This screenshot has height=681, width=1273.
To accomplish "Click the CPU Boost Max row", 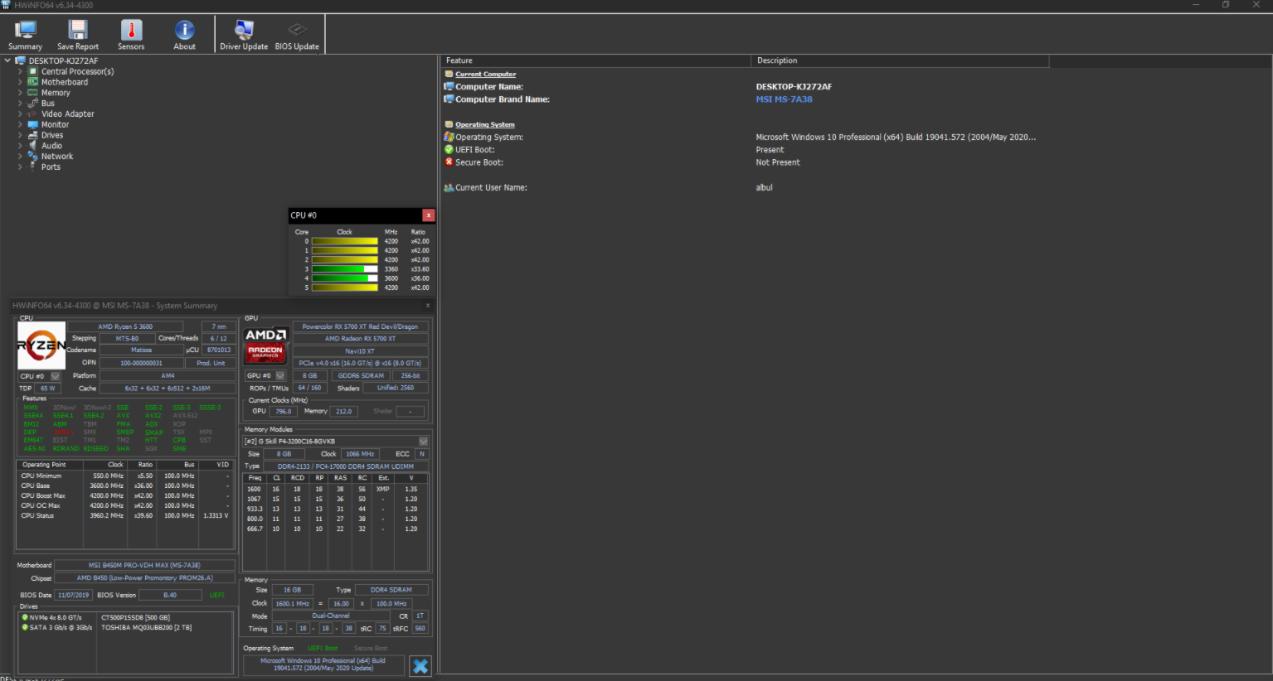I will (x=125, y=495).
